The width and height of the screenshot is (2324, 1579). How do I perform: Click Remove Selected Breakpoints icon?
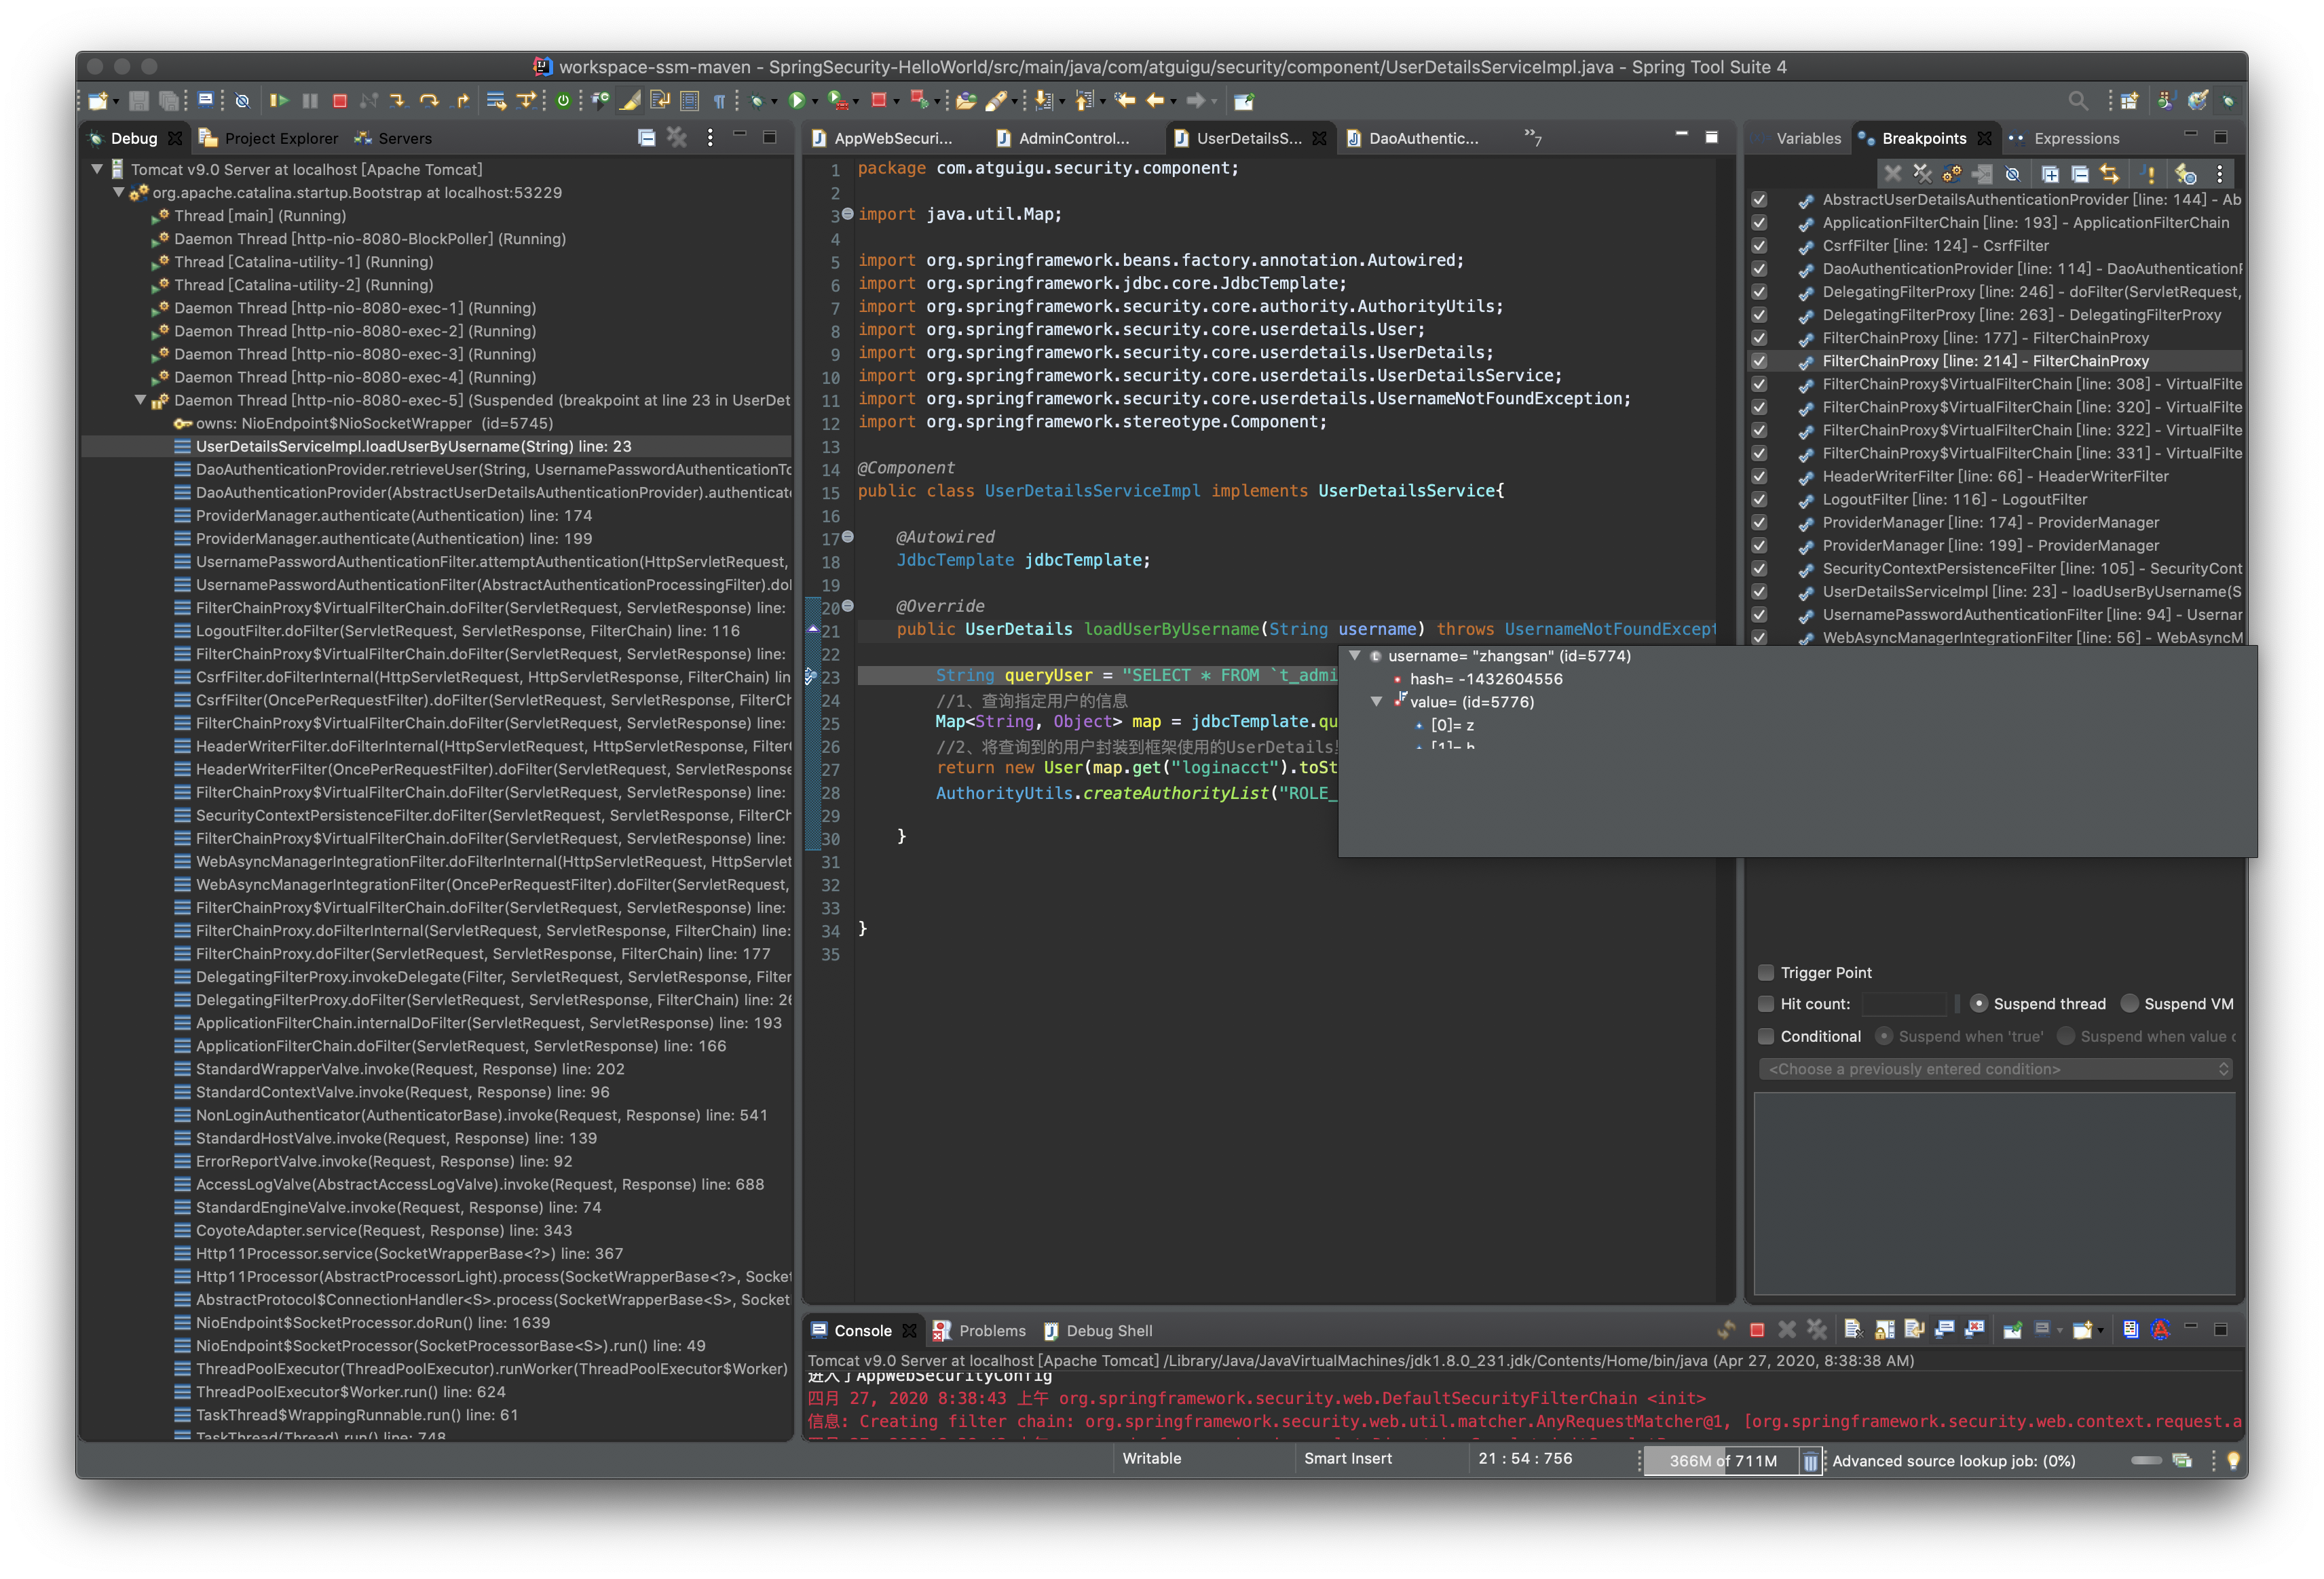(x=1892, y=174)
